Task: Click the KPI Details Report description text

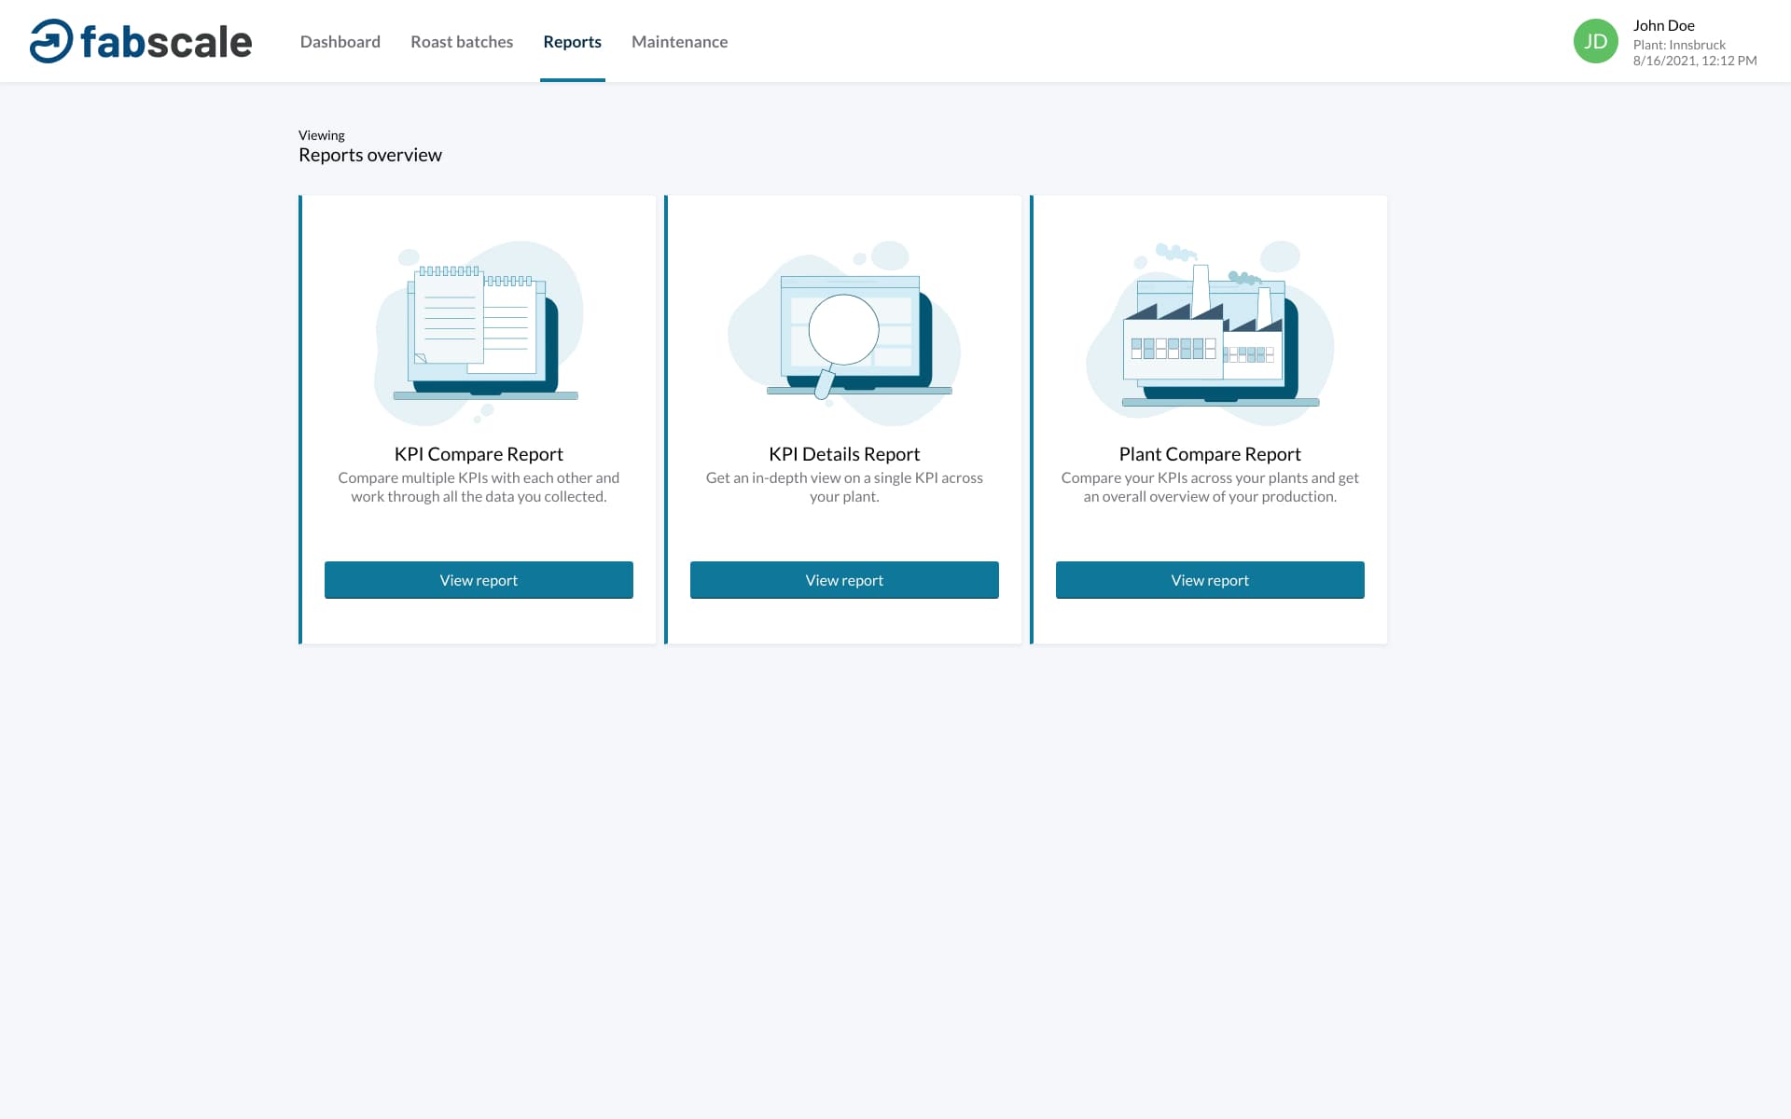Action: click(844, 487)
